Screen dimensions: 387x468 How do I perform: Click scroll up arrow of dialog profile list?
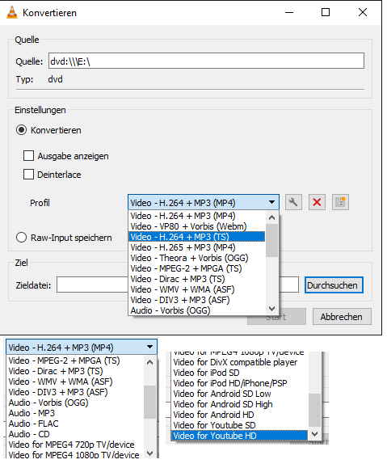pyautogui.click(x=271, y=217)
